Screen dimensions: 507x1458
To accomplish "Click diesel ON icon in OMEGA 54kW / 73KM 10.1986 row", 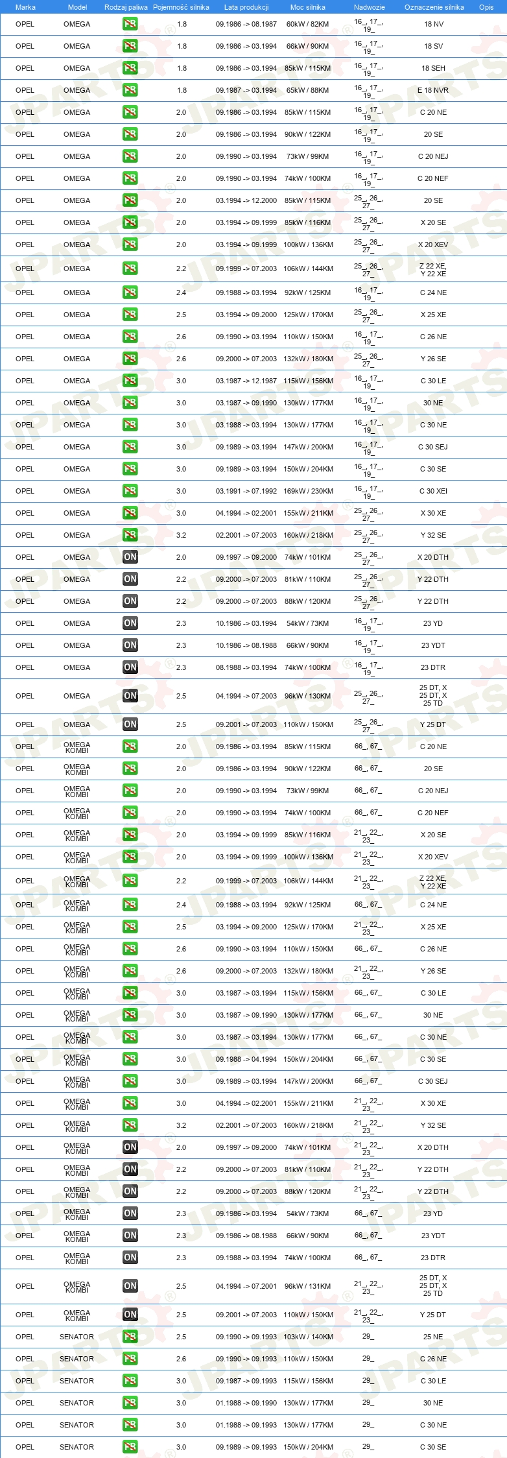I will coord(130,623).
